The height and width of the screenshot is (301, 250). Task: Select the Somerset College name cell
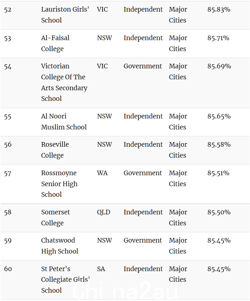55,217
